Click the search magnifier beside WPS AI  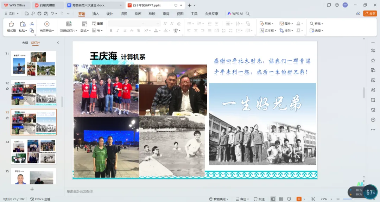[248, 14]
